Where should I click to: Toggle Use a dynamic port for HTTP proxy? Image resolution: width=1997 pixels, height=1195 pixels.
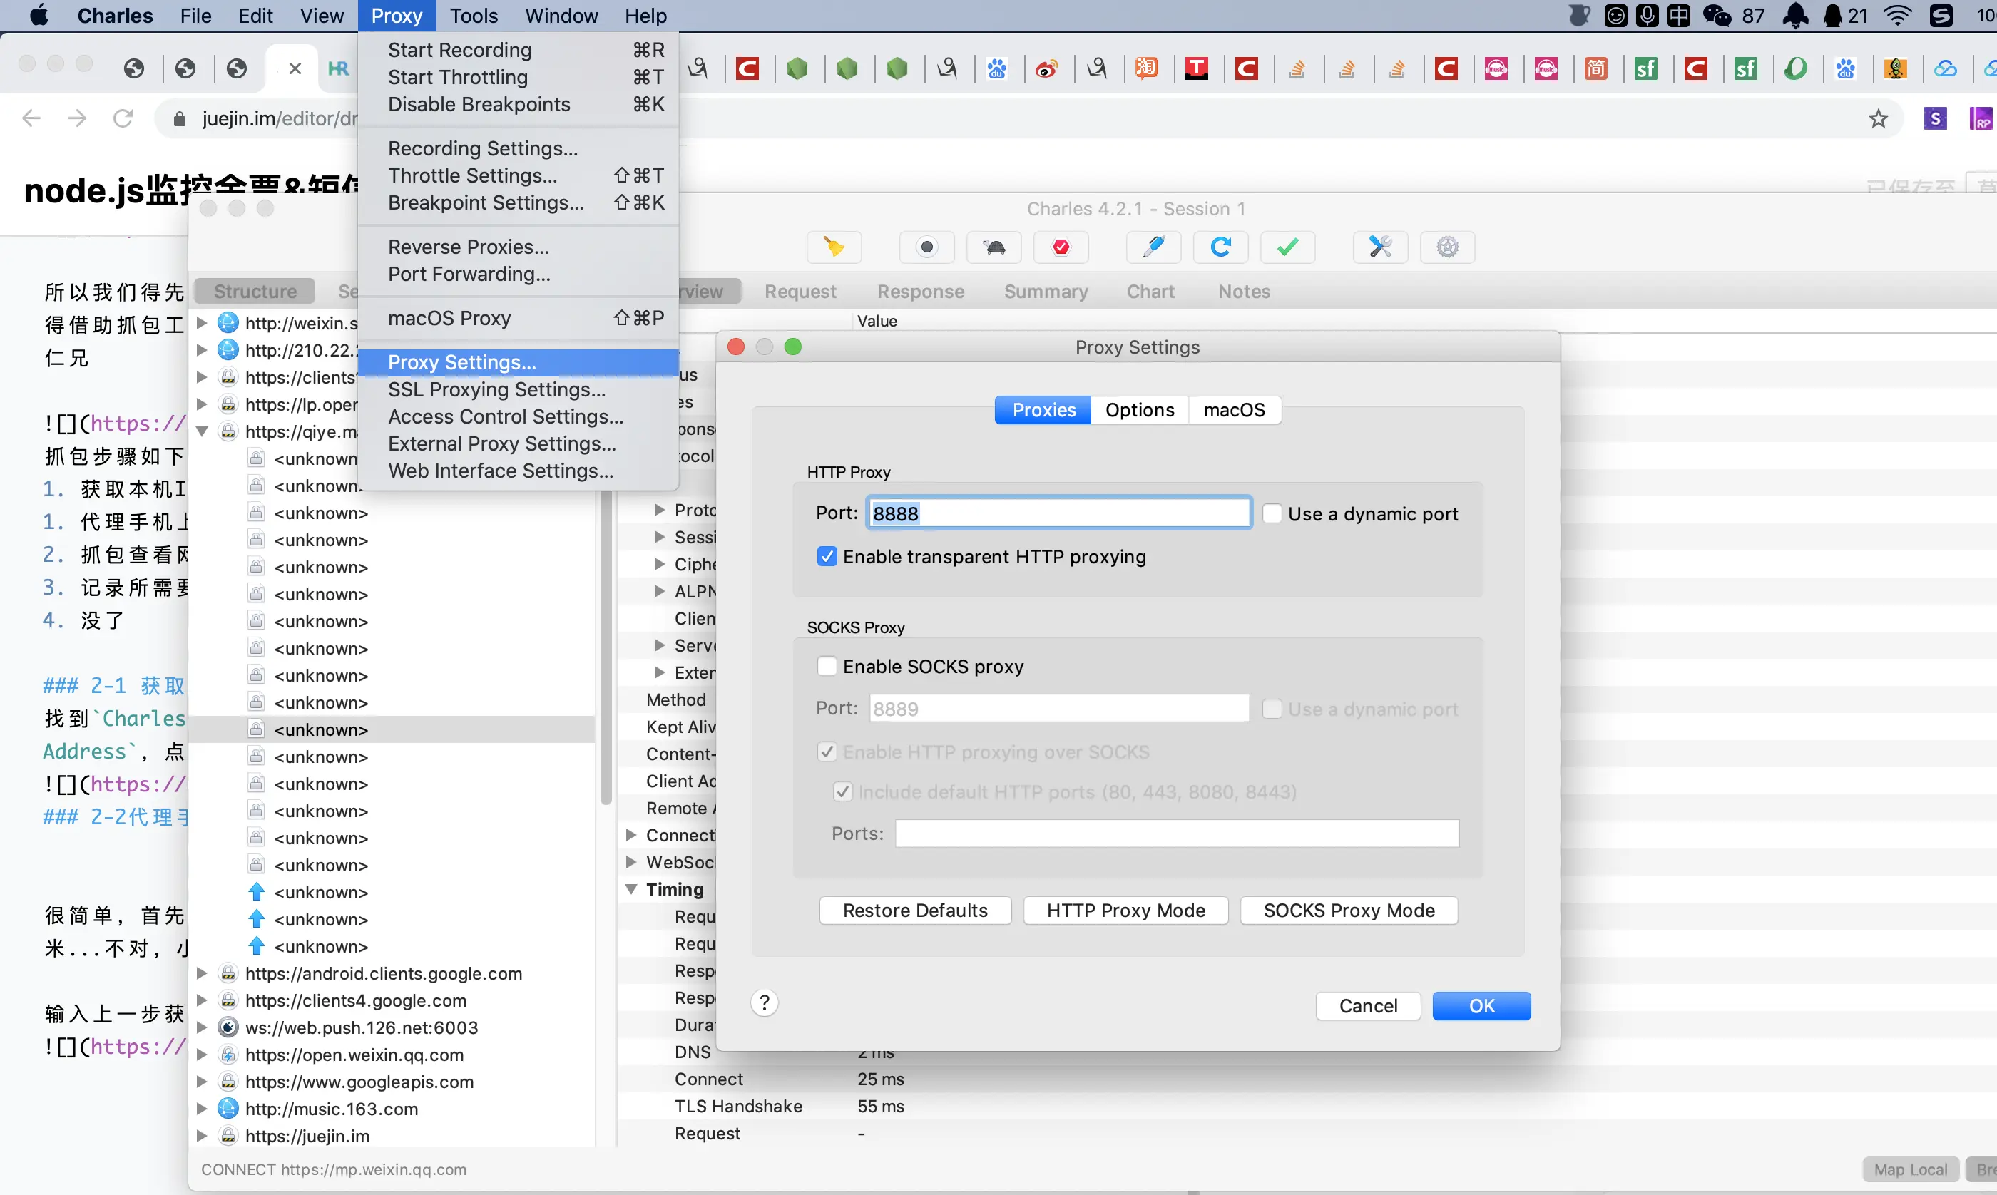click(x=1272, y=514)
